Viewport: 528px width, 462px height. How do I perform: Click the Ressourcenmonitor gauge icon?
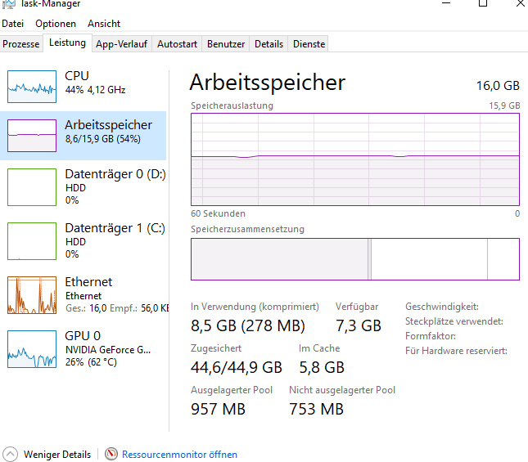pos(111,454)
